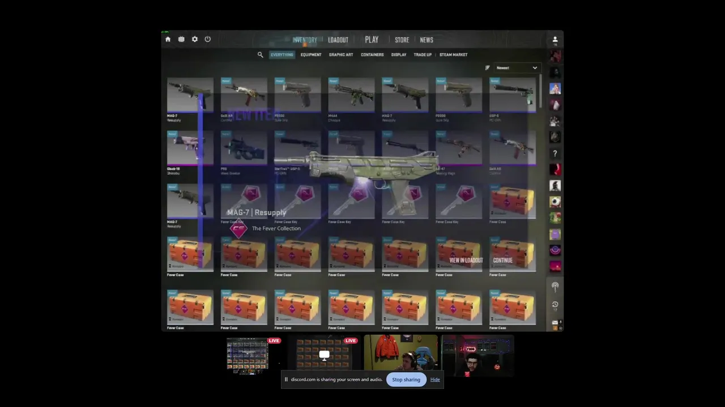This screenshot has height=407, width=725.
Task: Click the Continue button
Action: [x=503, y=261]
